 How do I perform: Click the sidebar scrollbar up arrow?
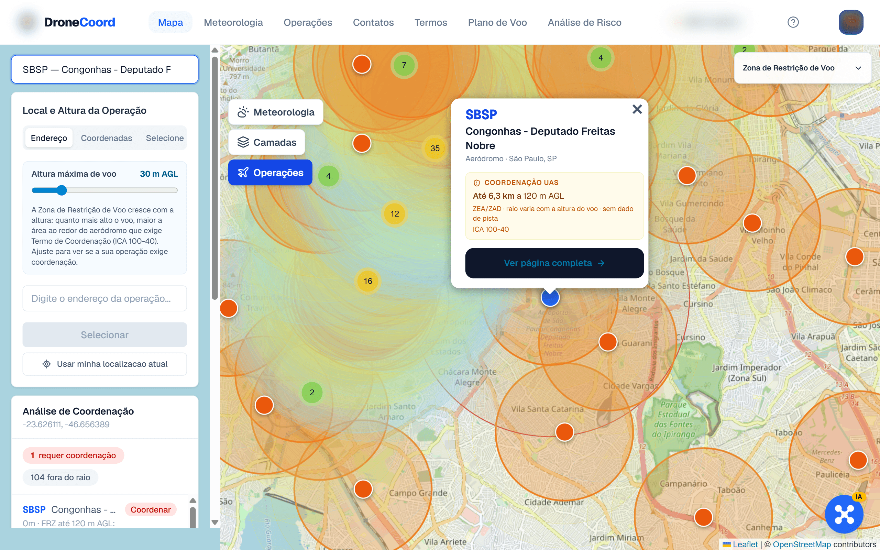pos(214,50)
